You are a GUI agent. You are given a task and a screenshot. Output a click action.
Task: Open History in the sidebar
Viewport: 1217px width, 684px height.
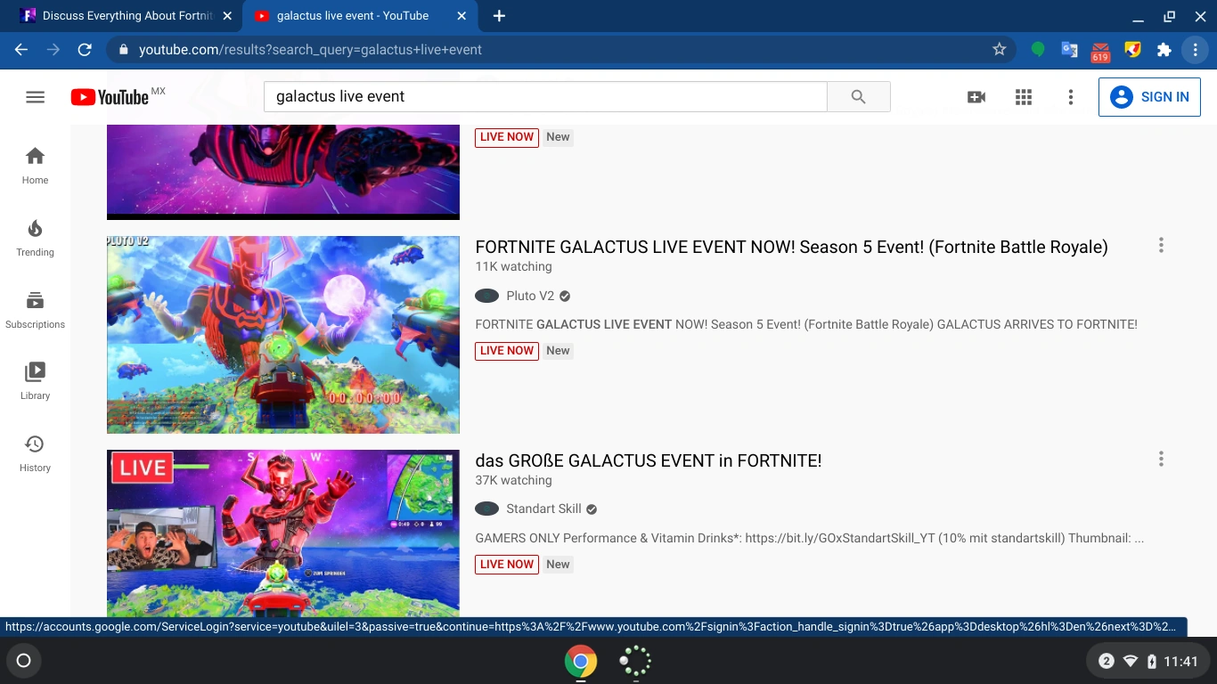(35, 453)
